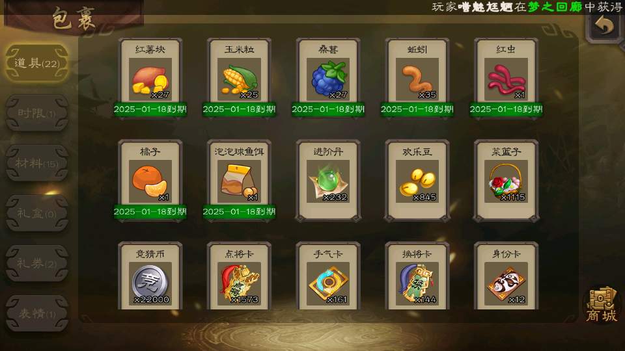
Task: Tap the 手气卡 luck card item
Action: [328, 276]
